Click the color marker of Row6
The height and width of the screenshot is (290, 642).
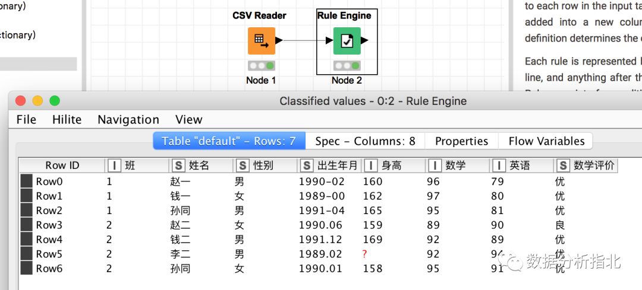coord(26,269)
